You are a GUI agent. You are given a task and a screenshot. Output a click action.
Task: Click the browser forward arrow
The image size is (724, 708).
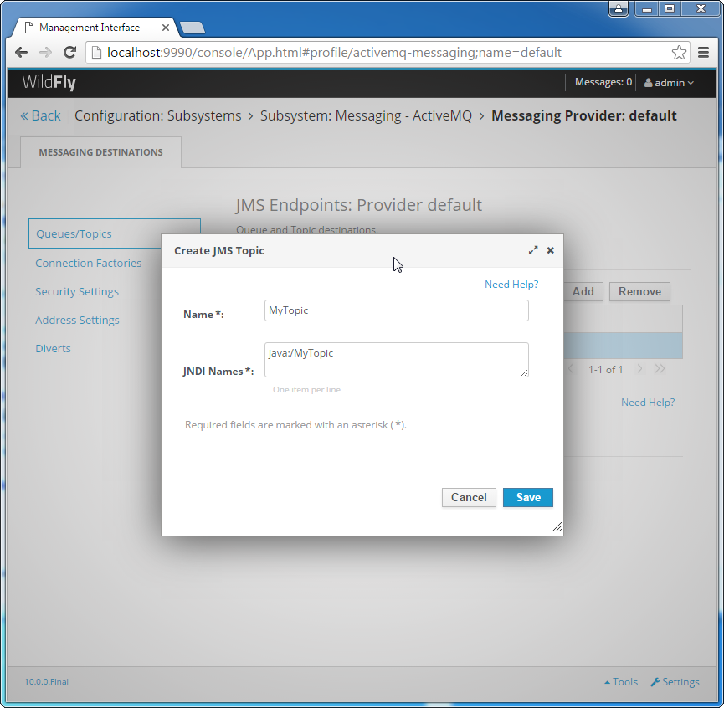point(45,52)
